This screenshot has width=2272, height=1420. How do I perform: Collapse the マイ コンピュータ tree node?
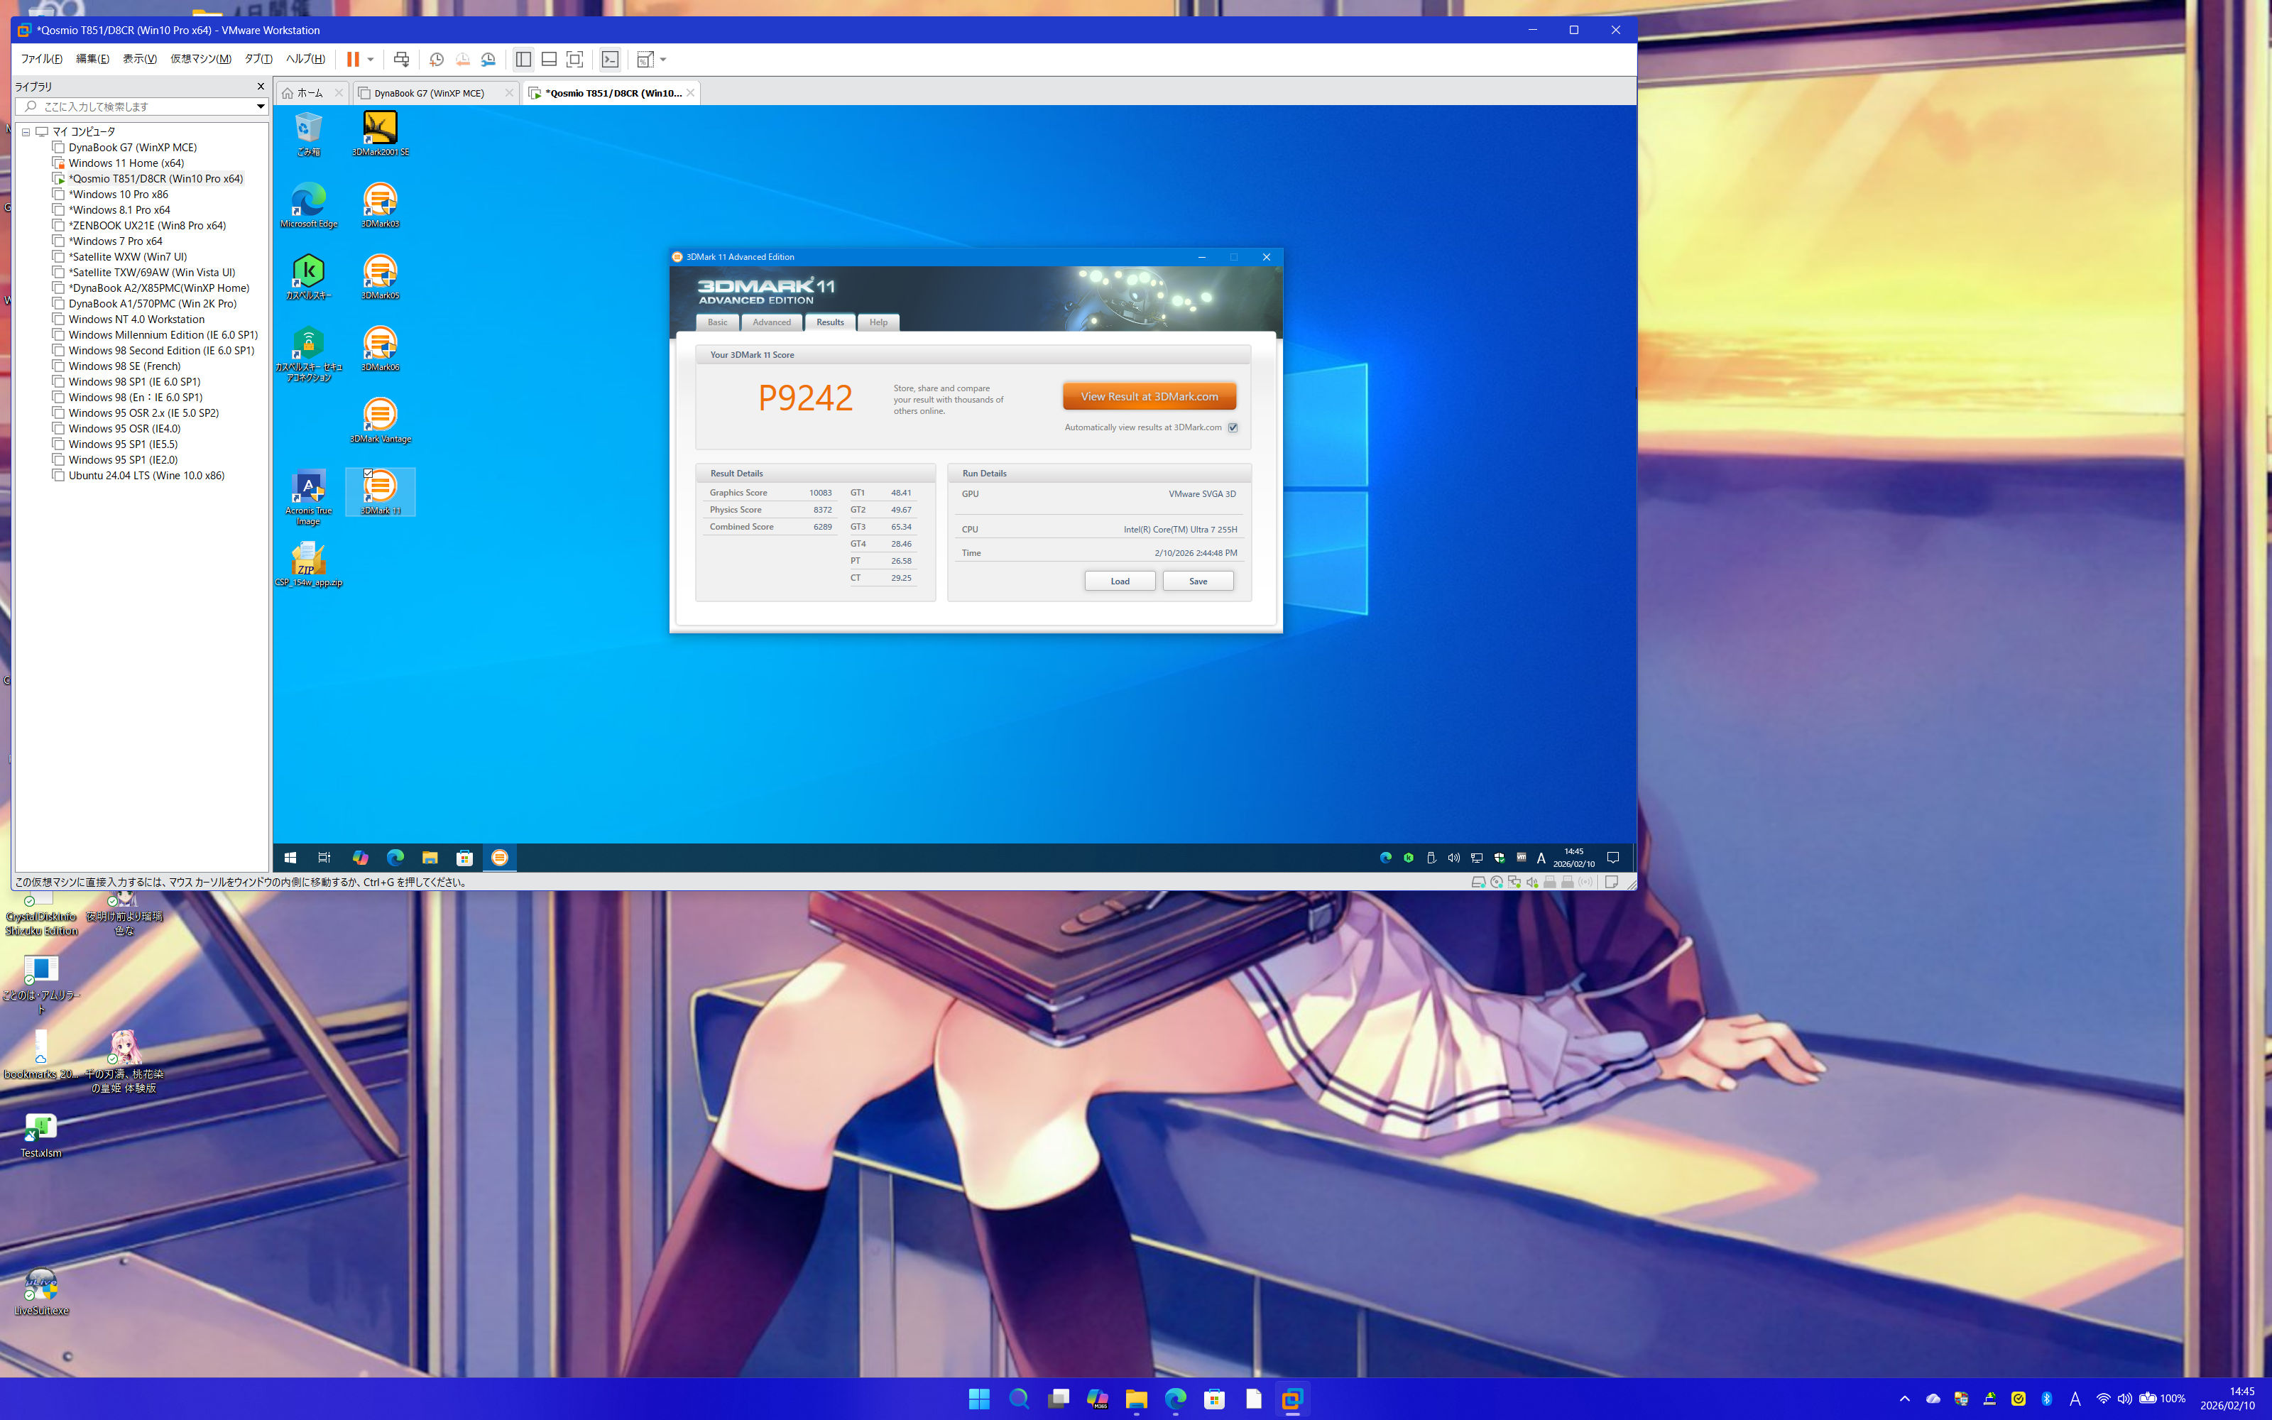click(x=26, y=131)
